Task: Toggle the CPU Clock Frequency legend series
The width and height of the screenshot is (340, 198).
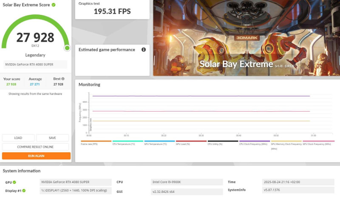Action: point(255,143)
